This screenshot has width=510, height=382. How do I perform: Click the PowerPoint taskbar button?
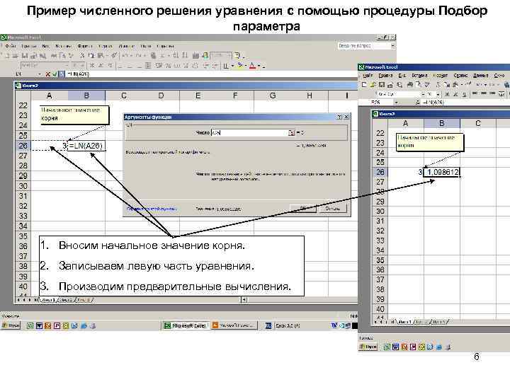coord(234,325)
